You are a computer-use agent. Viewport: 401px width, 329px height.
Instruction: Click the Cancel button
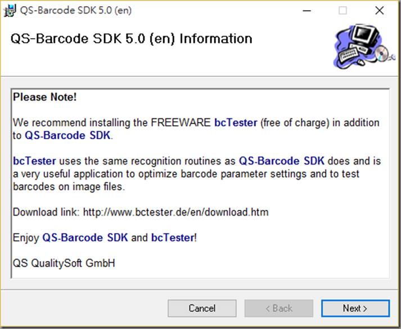point(202,308)
